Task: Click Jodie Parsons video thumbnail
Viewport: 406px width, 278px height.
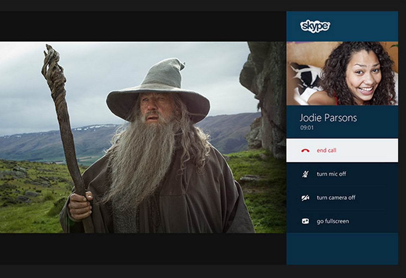Action: point(342,73)
